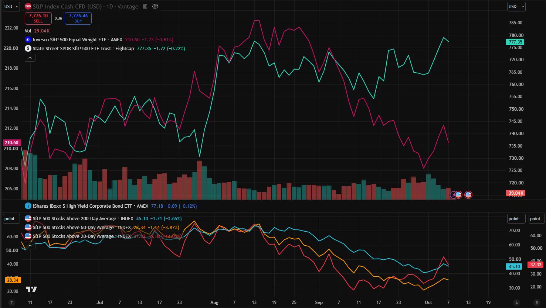Open the TradingView logo link
This screenshot has height=308, width=546.
tap(31, 290)
